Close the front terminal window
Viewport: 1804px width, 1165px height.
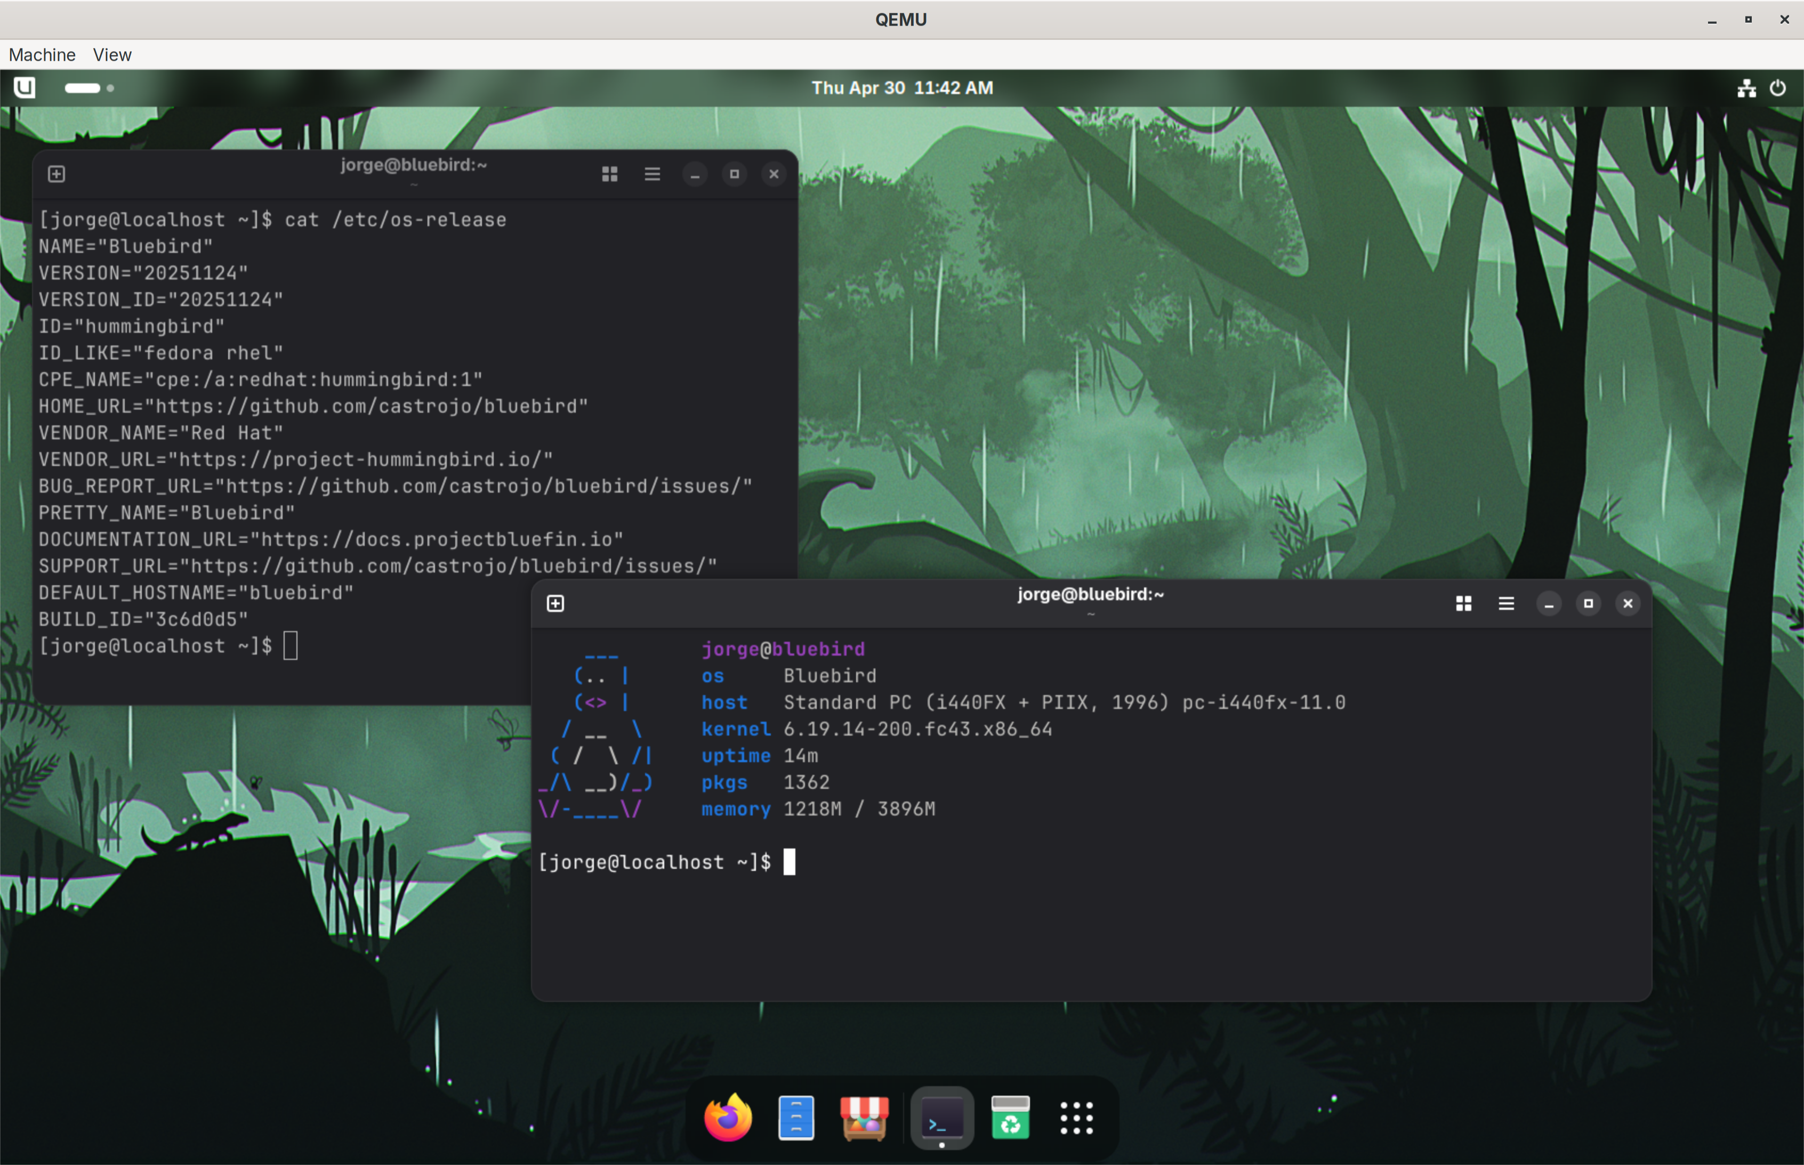(x=1628, y=604)
